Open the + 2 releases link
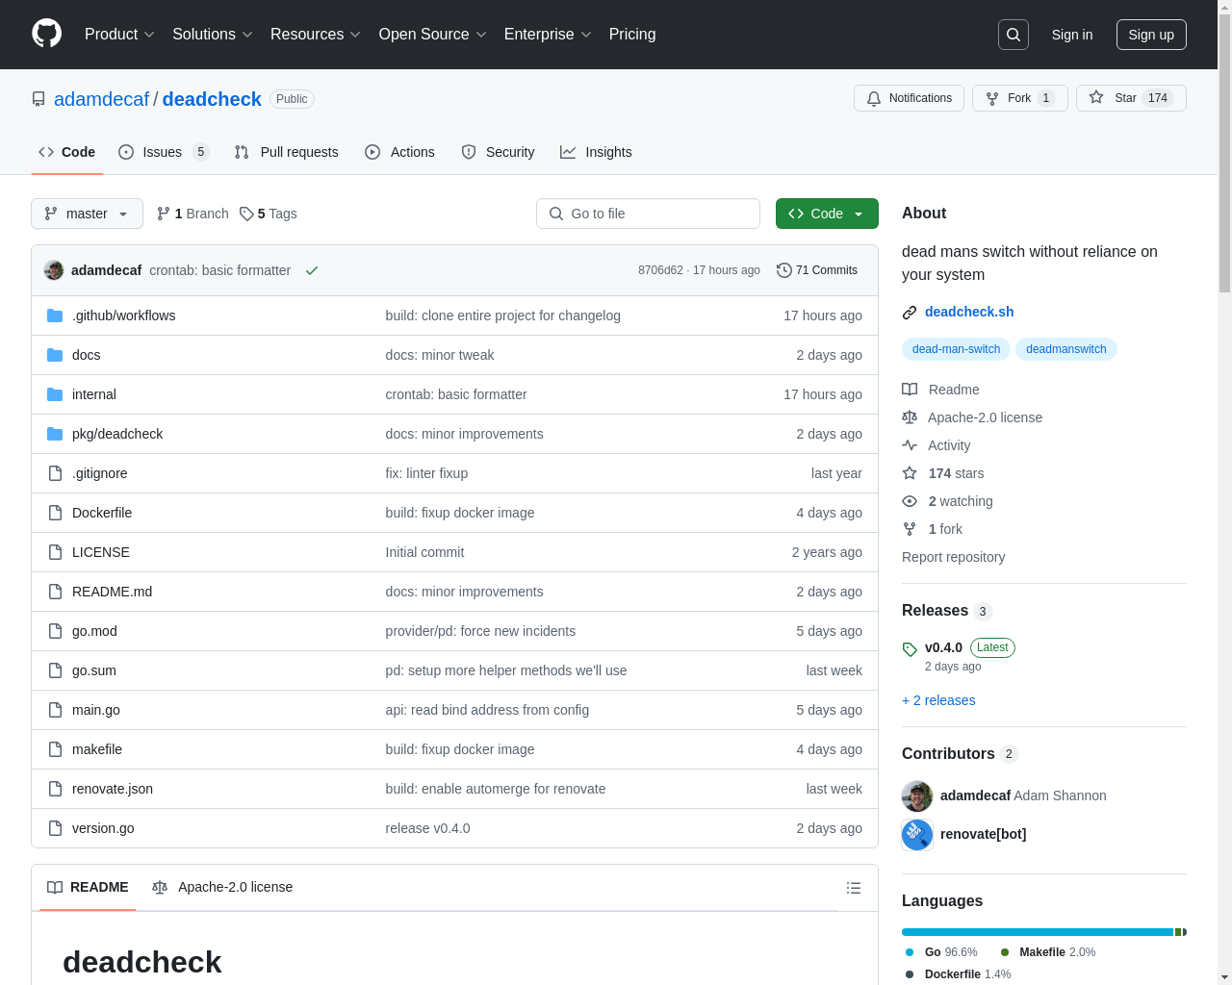 (938, 700)
